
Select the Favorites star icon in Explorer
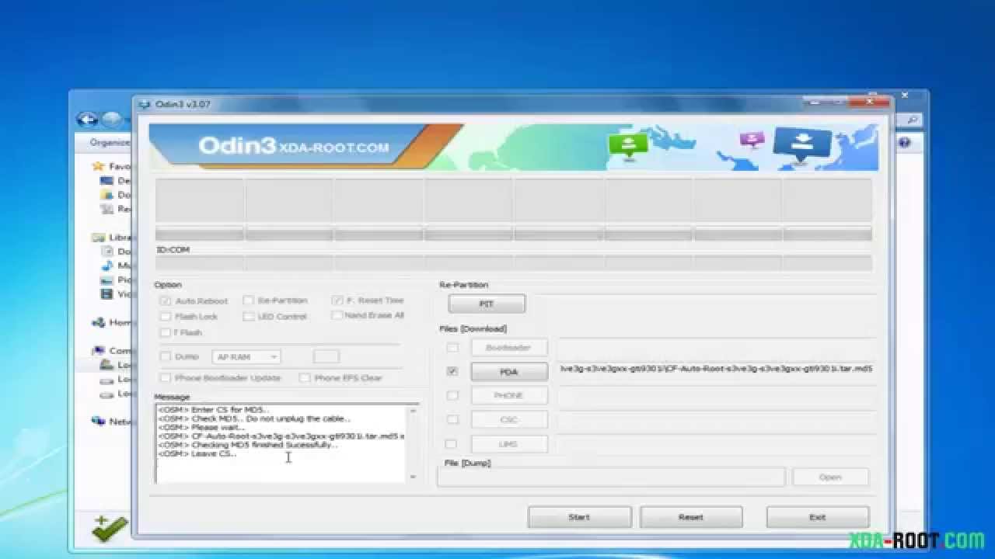click(x=98, y=166)
